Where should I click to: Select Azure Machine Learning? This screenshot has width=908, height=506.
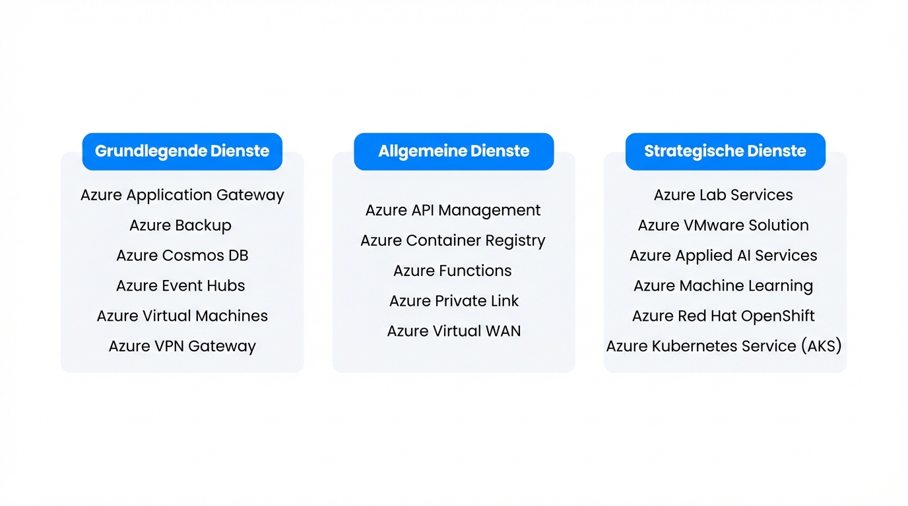click(x=723, y=286)
